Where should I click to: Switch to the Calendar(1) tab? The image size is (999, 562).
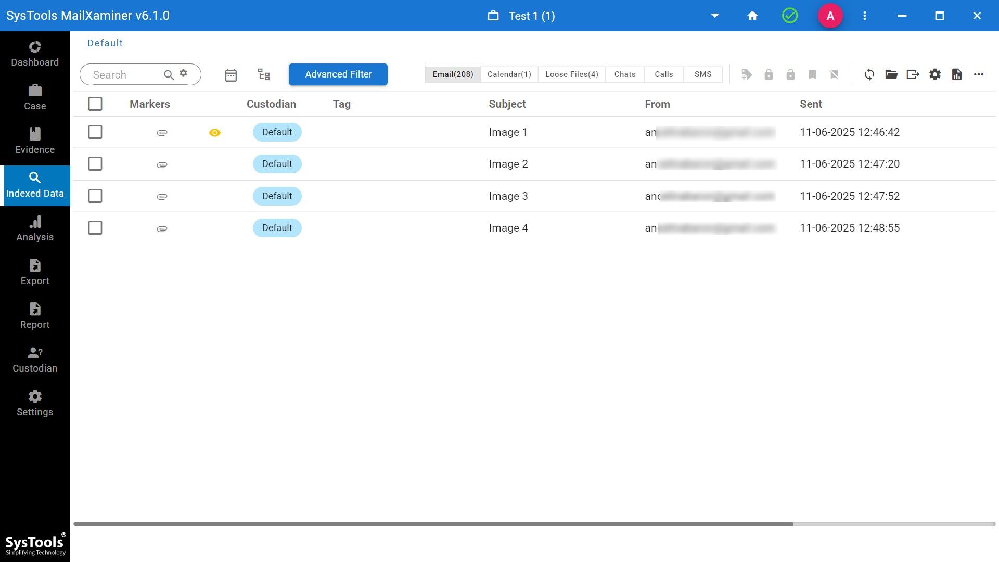[509, 74]
